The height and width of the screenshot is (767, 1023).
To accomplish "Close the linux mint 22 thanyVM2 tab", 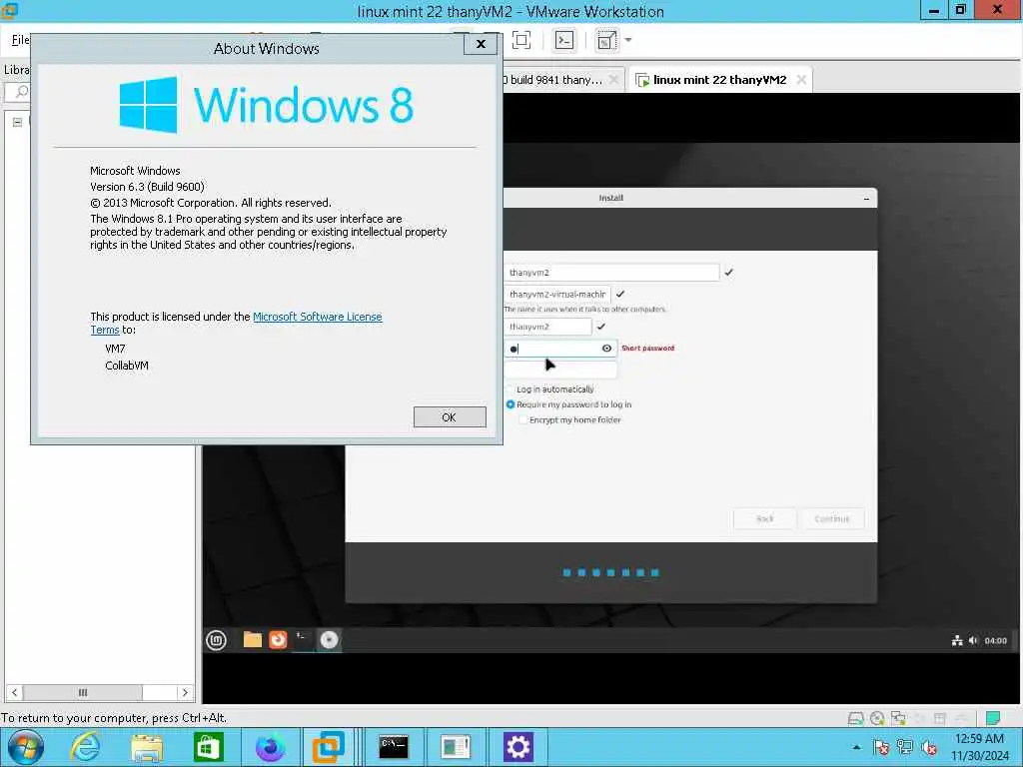I will (x=801, y=80).
